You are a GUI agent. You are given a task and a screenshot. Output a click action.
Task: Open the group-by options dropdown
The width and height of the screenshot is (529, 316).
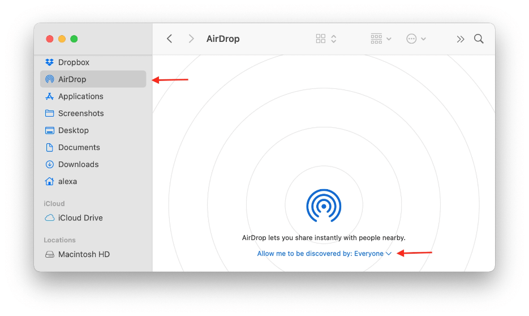coord(381,39)
